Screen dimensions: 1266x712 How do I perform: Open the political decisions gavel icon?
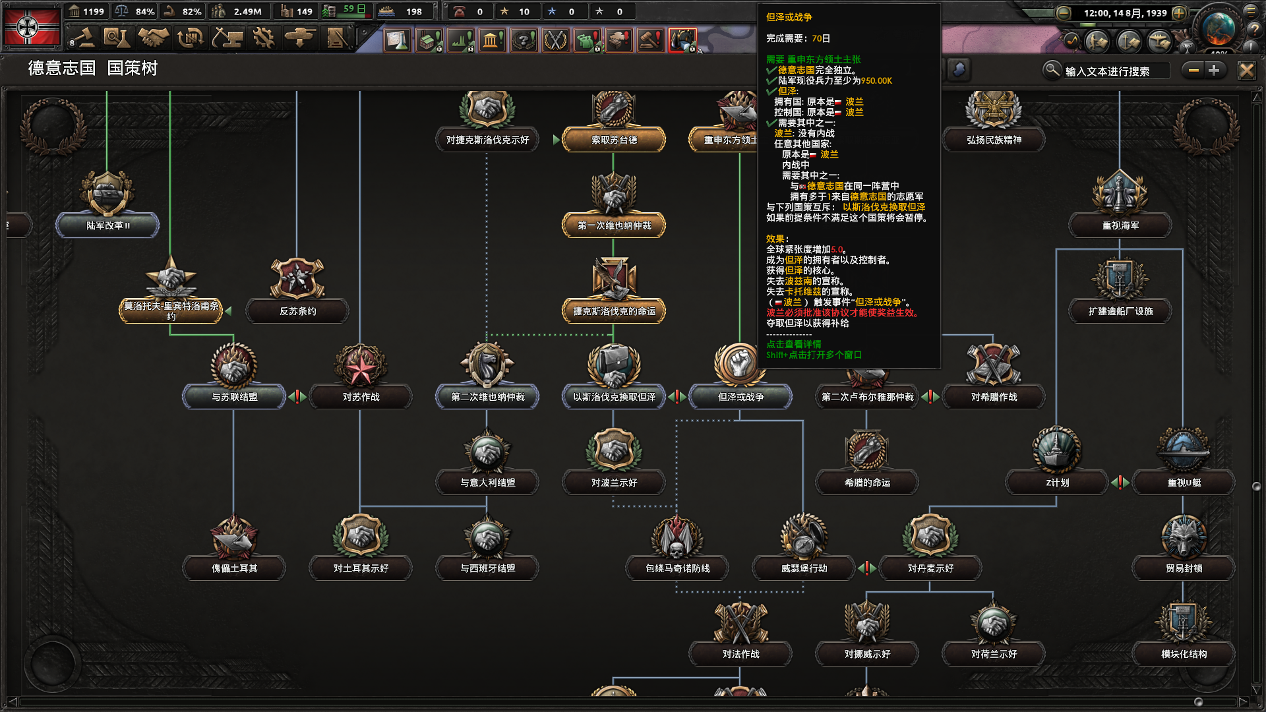click(x=82, y=38)
